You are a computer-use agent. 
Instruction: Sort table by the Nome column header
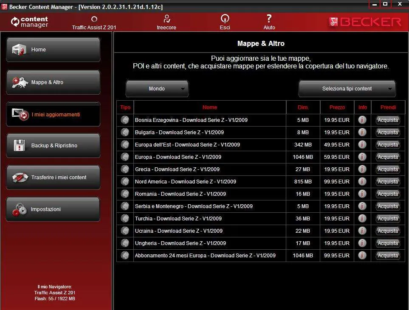click(x=210, y=107)
